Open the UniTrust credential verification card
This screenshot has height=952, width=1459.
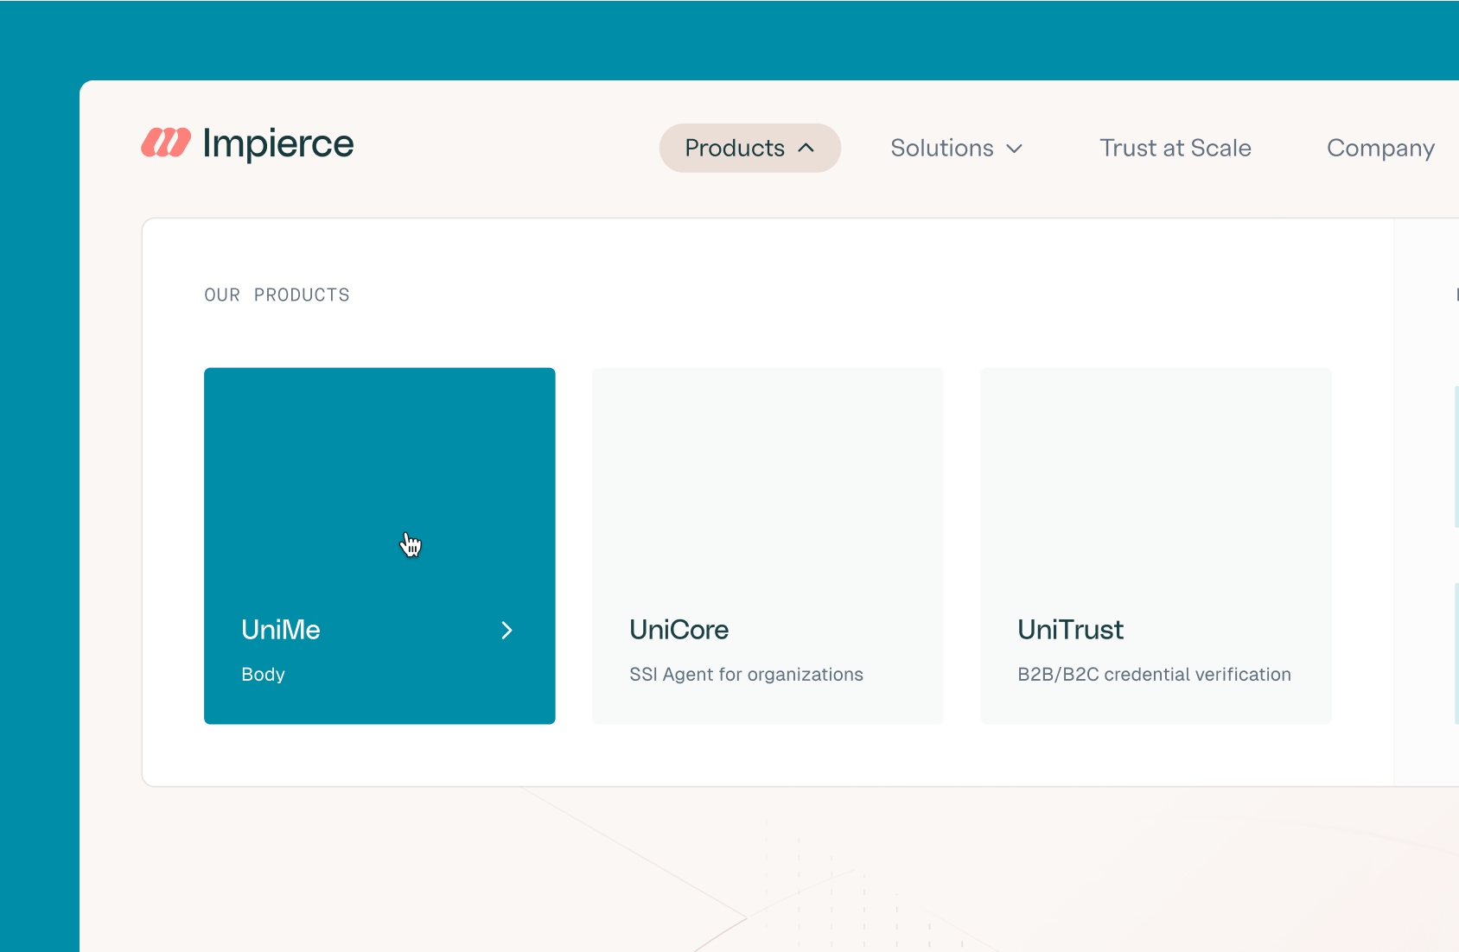click(1155, 545)
